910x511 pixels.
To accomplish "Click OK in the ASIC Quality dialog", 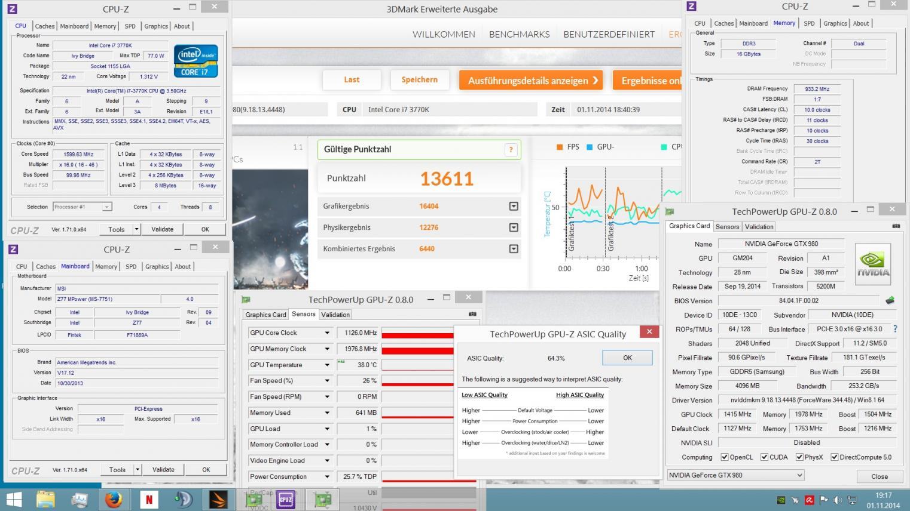I will 627,358.
